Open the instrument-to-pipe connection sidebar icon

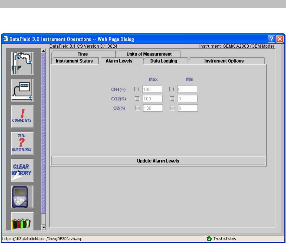click(22, 90)
